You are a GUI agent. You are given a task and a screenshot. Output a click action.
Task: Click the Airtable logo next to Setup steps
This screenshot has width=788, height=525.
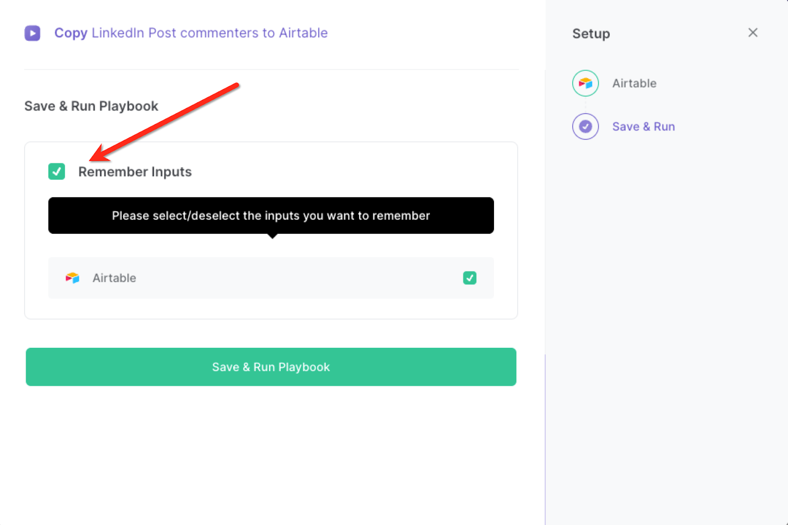(585, 83)
